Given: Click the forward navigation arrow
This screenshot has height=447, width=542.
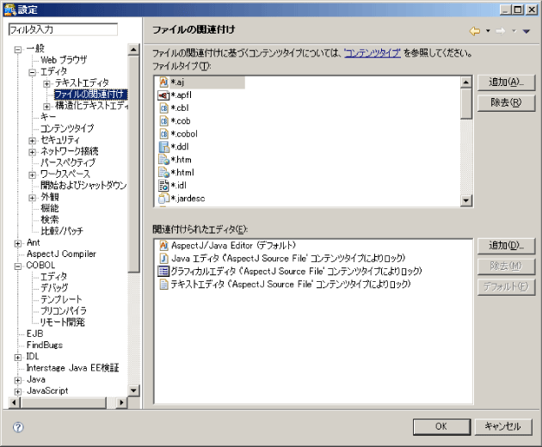Looking at the screenshot, I should (500, 31).
